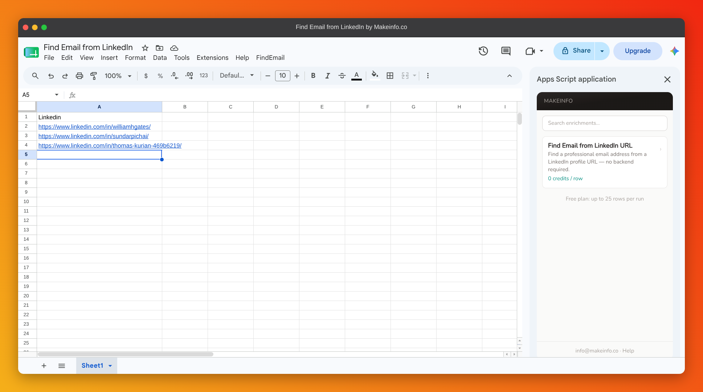
Task: Open the View menu
Action: click(87, 58)
